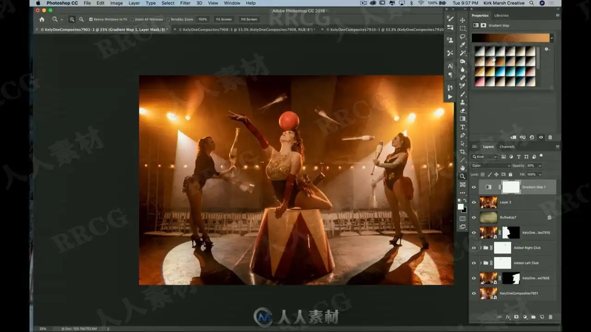Viewport: 591px width, 332px height.
Task: Click the foreground color swatch
Action: tap(460, 207)
